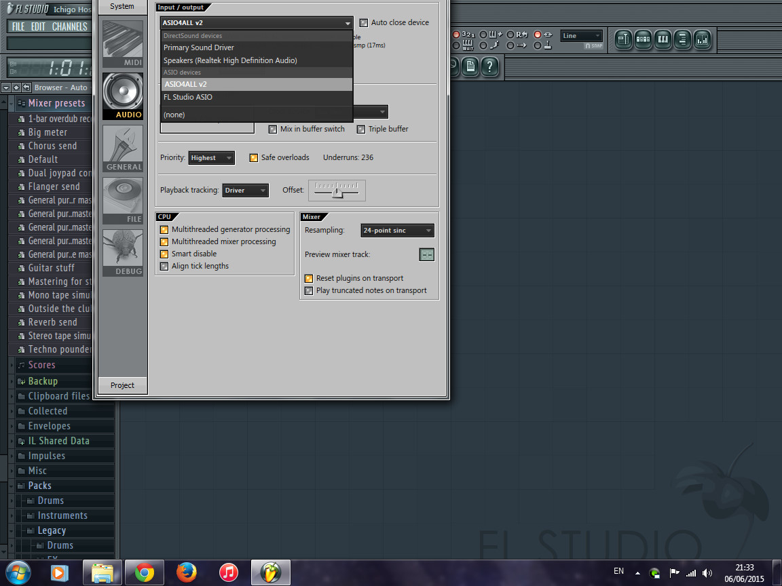Click the question mark help icon
This screenshot has width=782, height=586.
coord(489,66)
